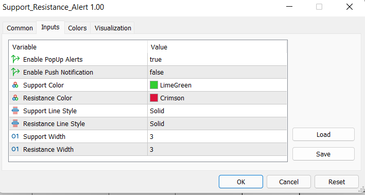Click the Value column header
Screen dimensions: 365x195
[217, 47]
